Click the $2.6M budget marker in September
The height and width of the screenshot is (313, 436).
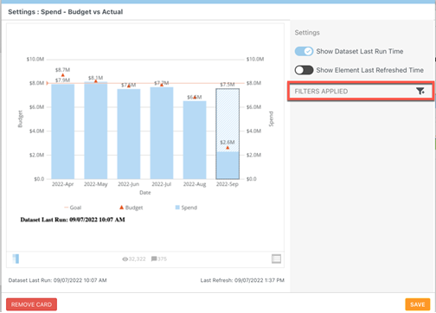tap(228, 148)
